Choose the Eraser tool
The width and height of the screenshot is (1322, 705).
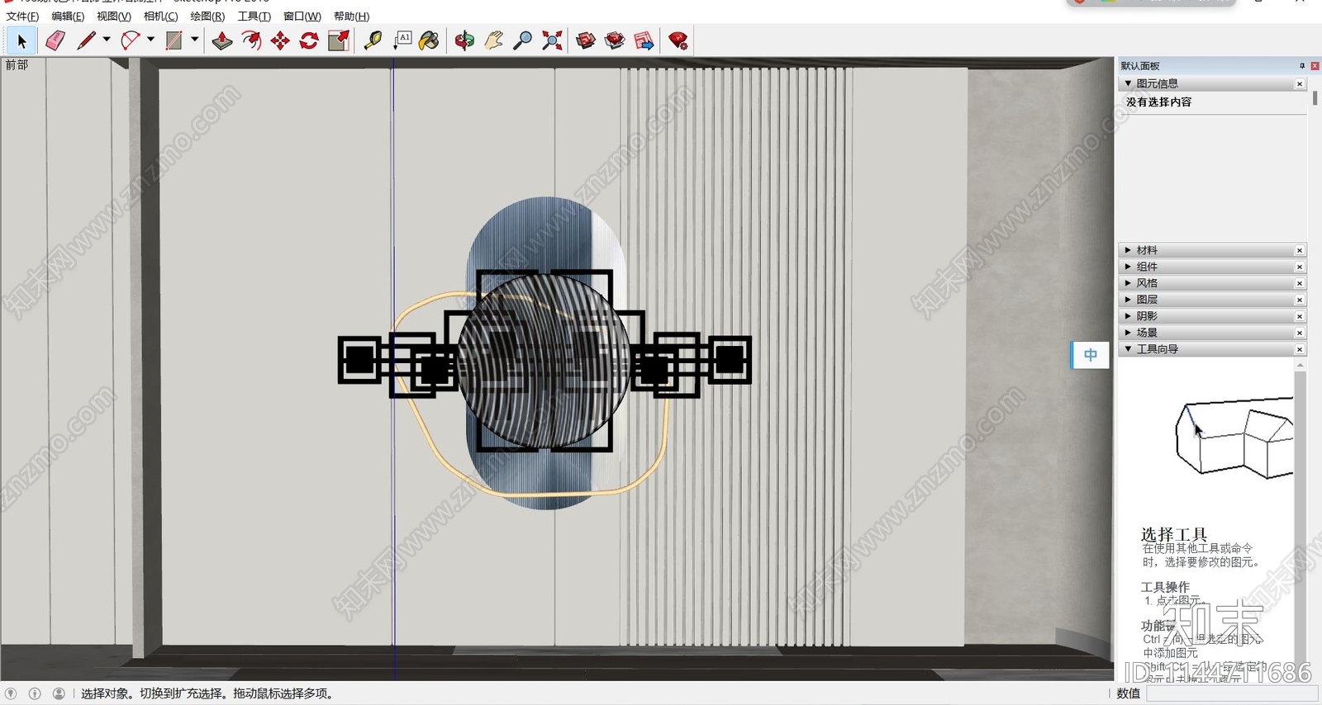55,40
